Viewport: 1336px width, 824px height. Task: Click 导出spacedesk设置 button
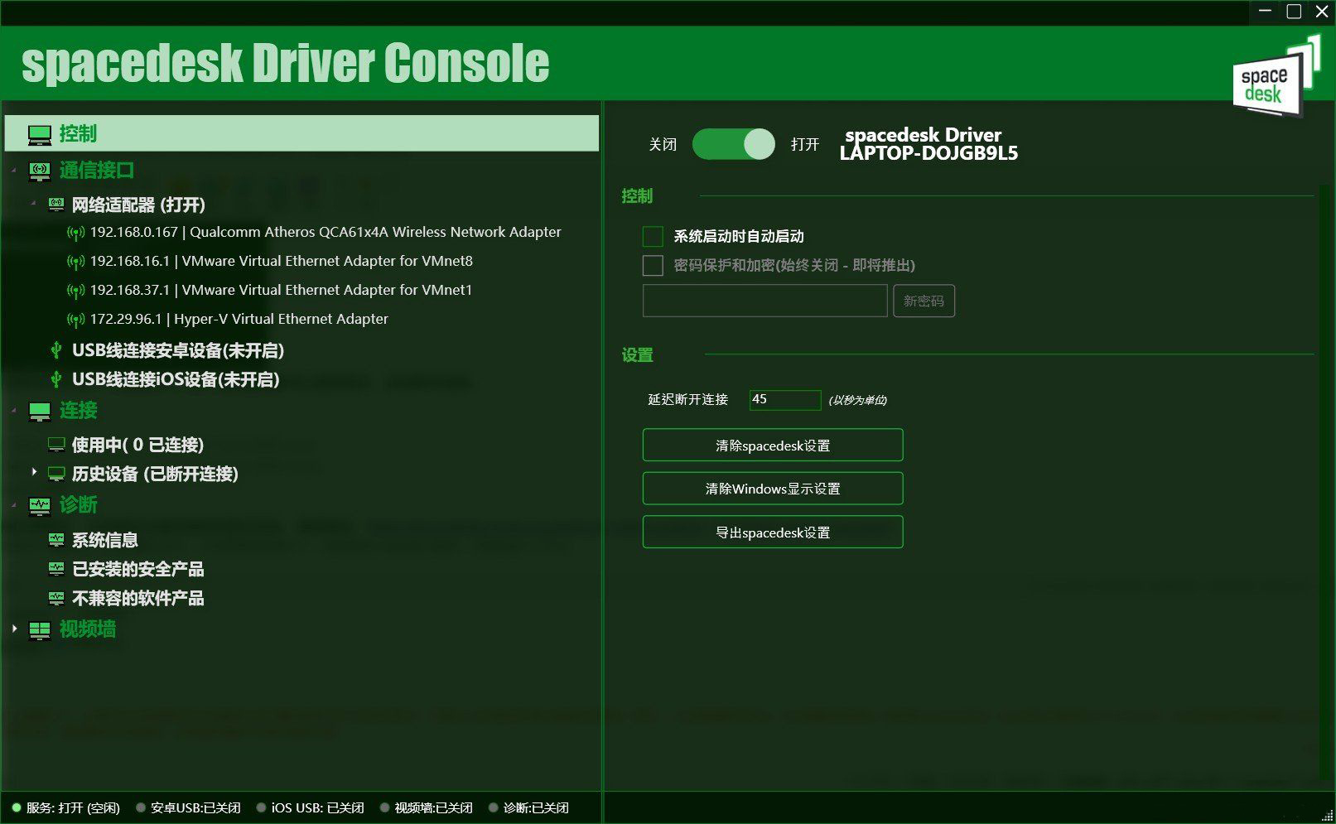pos(773,532)
